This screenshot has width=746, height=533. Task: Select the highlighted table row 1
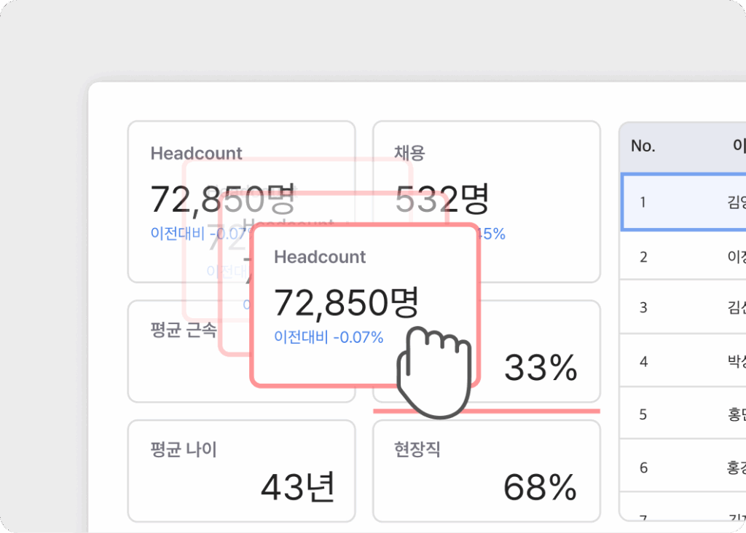click(x=683, y=202)
